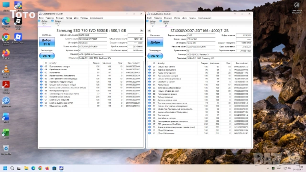Click Добро 91 % health status button
The image size is (306, 172).
(47, 42)
